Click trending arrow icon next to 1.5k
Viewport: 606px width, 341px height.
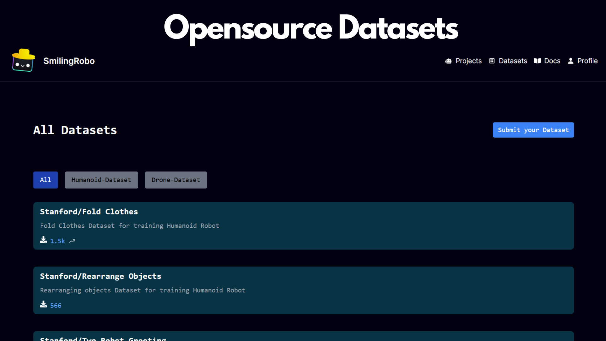coord(72,241)
